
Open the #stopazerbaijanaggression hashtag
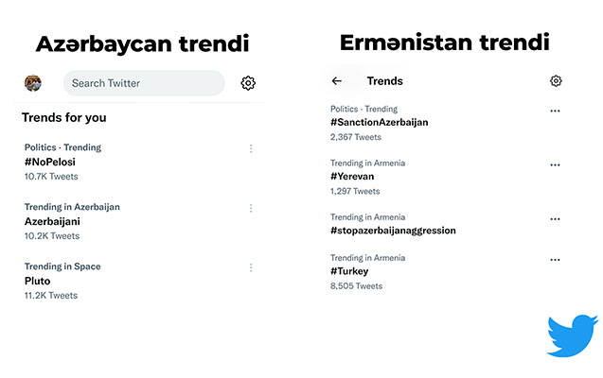click(x=393, y=230)
